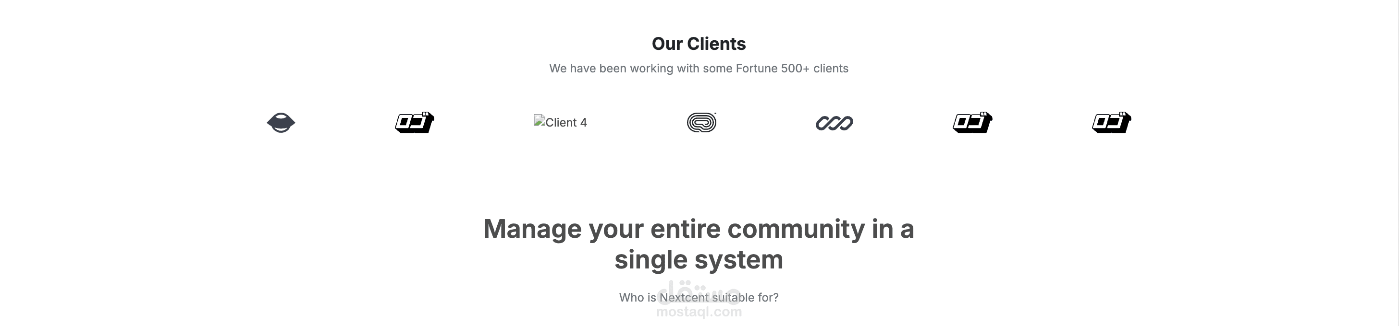Click the word 'clients' ending the subtitle
The height and width of the screenshot is (326, 1399).
coord(830,69)
